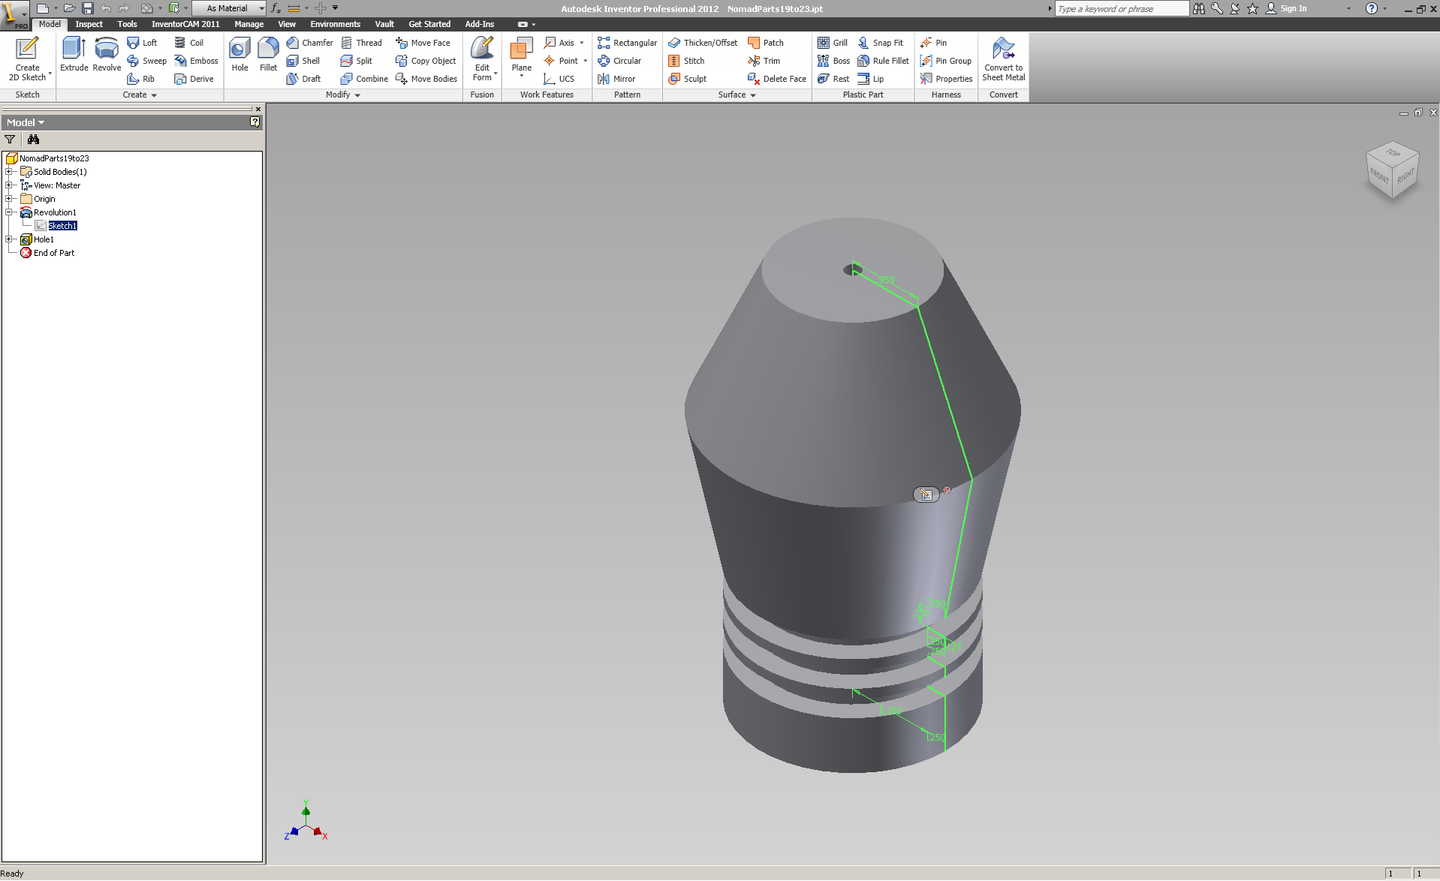Image resolution: width=1440 pixels, height=881 pixels.
Task: Select the Combine tool
Action: click(x=364, y=79)
